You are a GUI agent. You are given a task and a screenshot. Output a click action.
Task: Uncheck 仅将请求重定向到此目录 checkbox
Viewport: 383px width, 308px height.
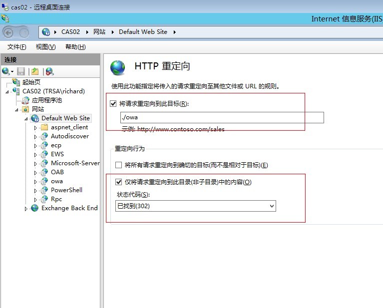[x=118, y=182]
